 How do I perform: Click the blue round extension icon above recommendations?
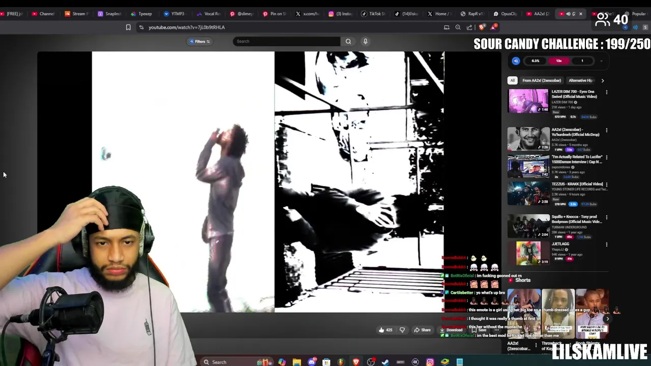(x=516, y=61)
